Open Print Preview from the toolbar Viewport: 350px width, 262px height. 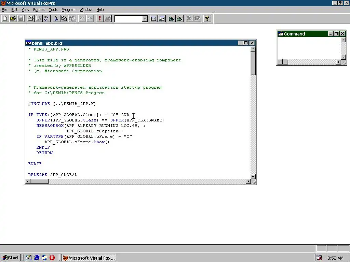click(39, 18)
